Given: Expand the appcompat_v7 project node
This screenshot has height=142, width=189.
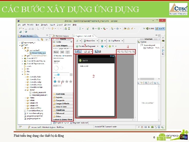Looking at the screenshot, I should tap(20, 43).
